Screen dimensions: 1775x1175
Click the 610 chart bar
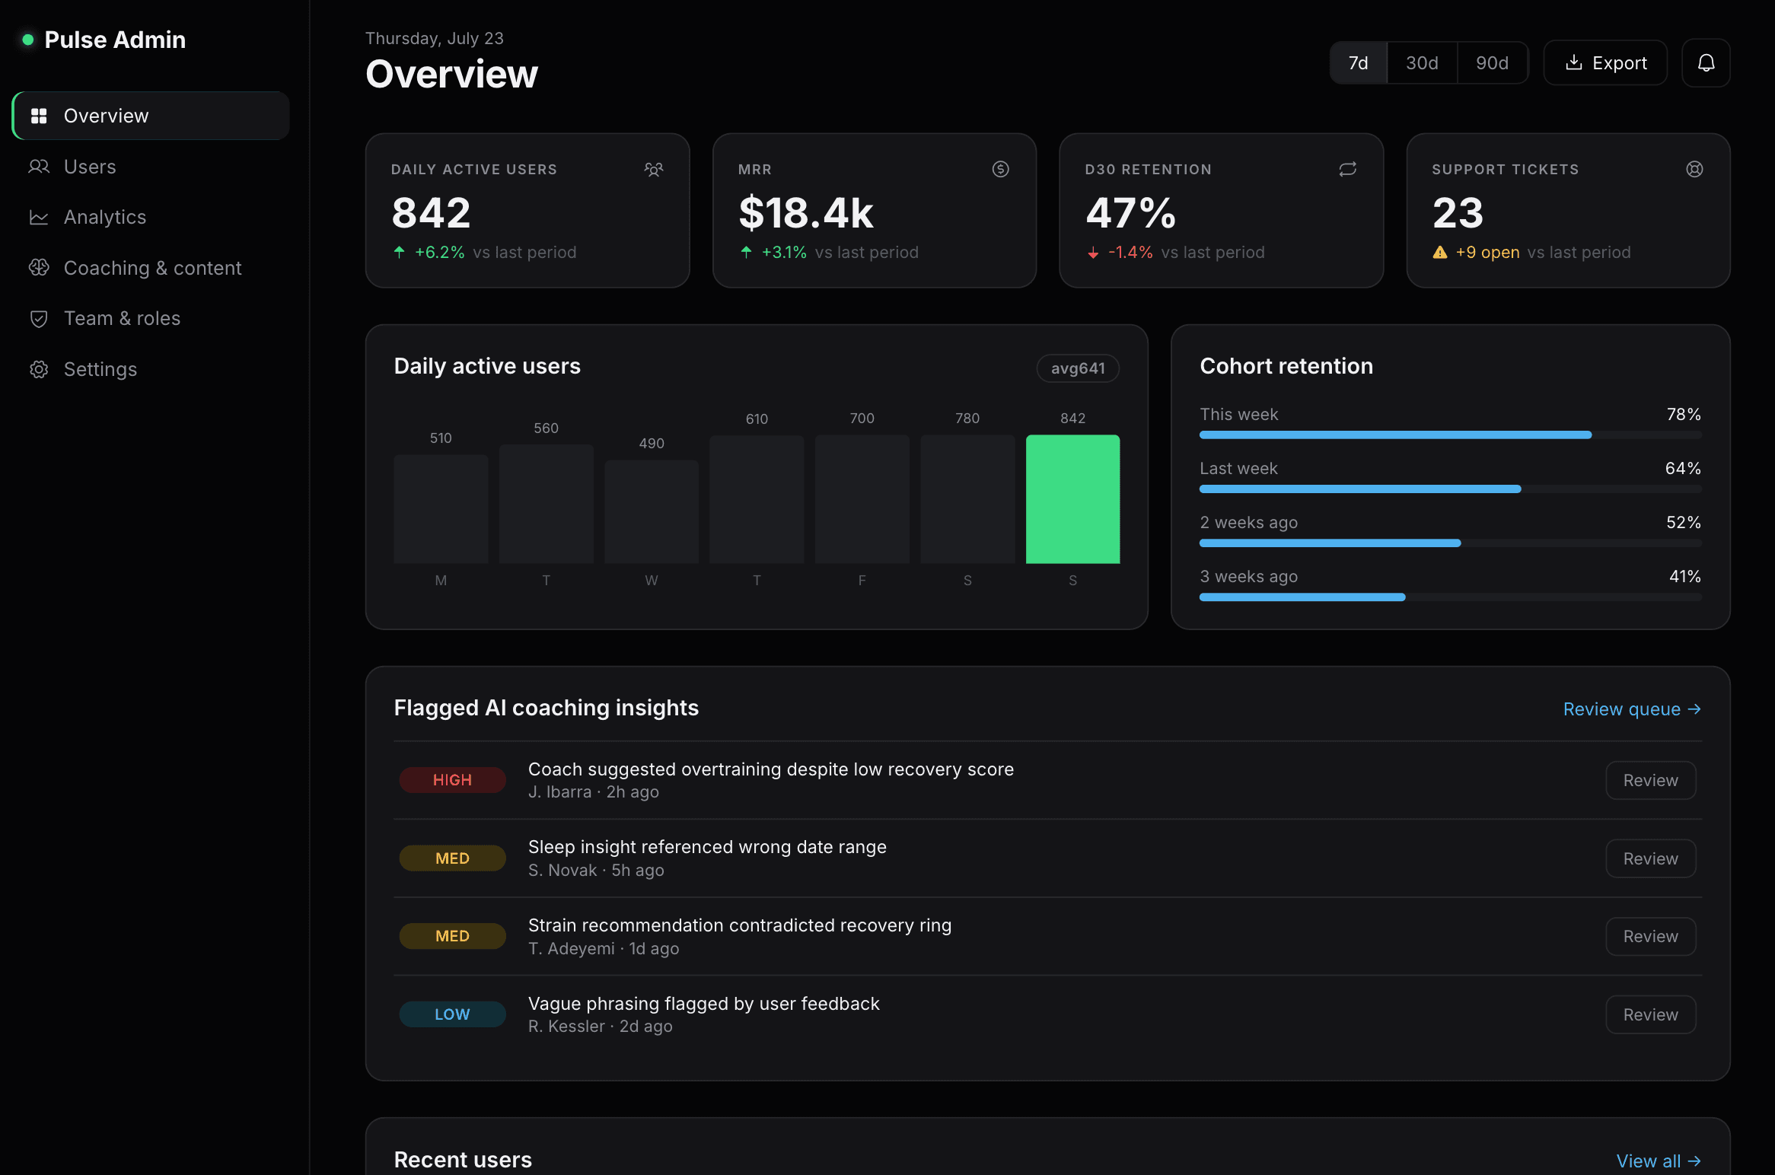coord(757,499)
